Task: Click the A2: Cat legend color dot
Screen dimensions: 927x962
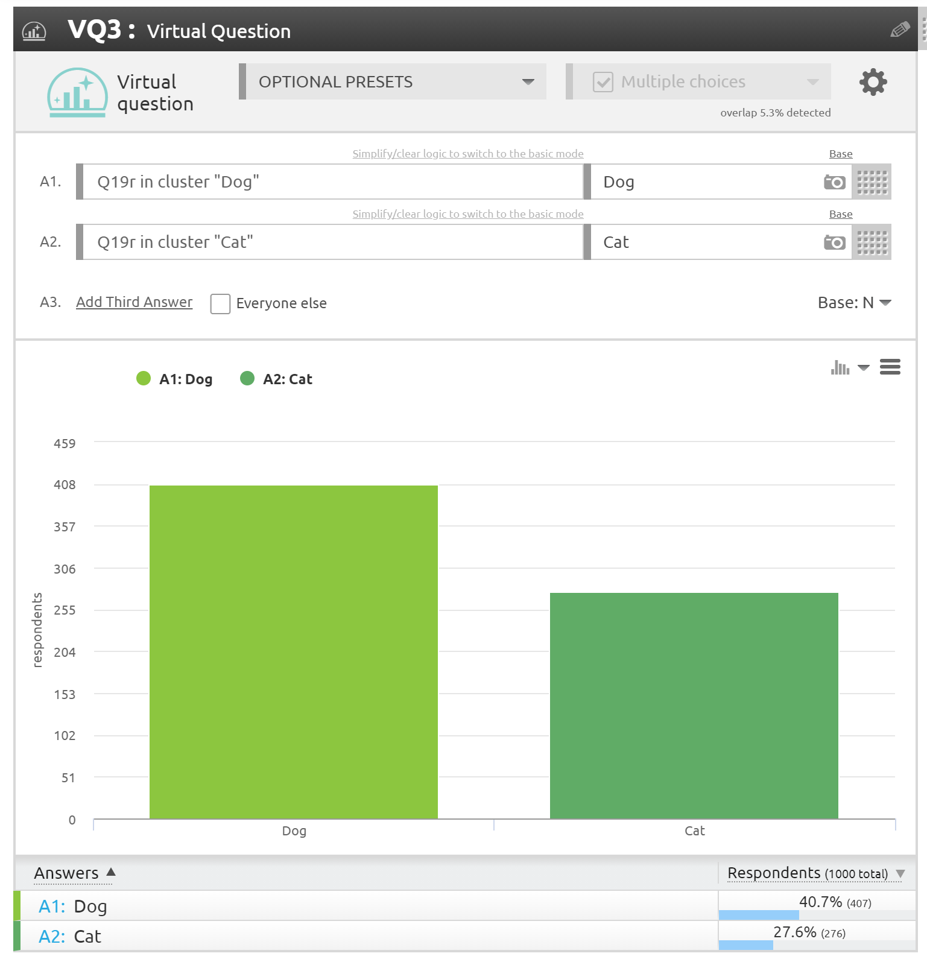Action: tap(247, 378)
